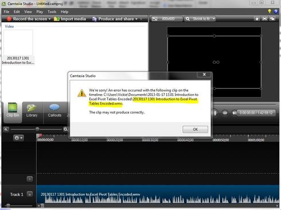
Task: Switch to the Library tab
Action: pyautogui.click(x=32, y=110)
